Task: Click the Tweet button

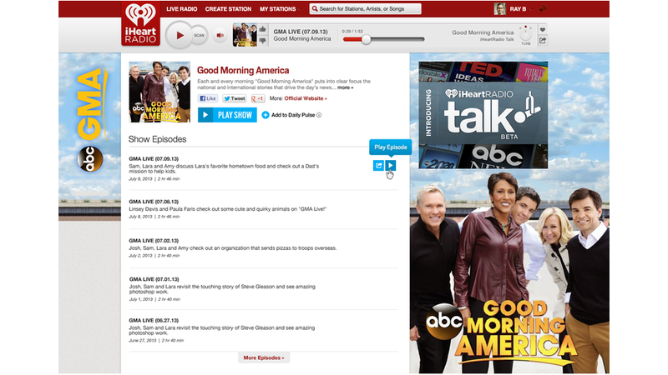Action: 235,98
